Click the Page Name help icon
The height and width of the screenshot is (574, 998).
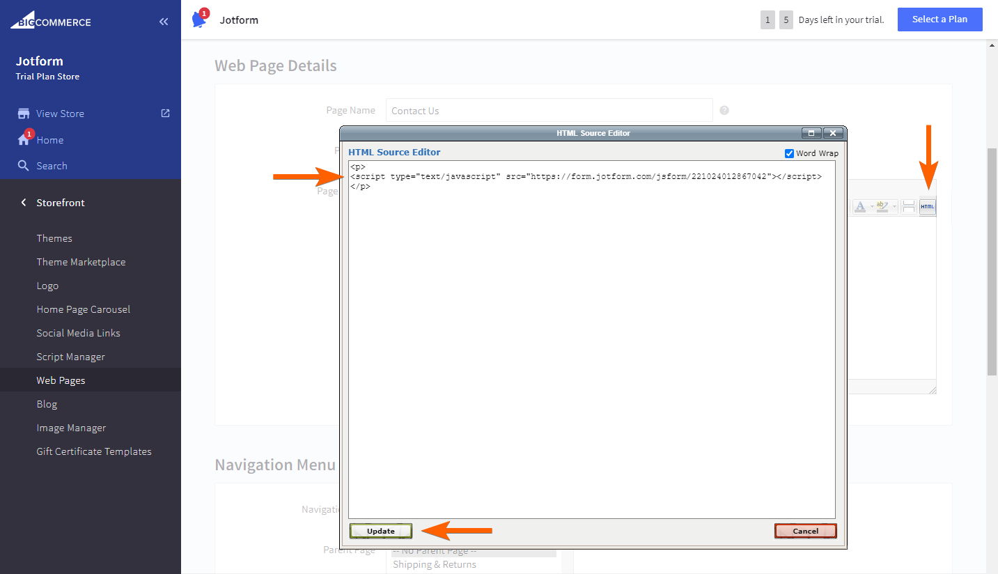[x=724, y=110]
